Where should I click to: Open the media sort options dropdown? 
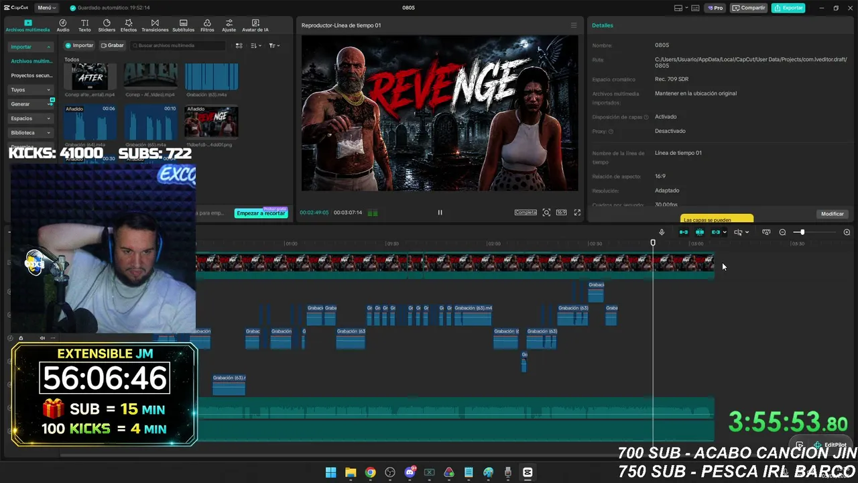(x=255, y=46)
